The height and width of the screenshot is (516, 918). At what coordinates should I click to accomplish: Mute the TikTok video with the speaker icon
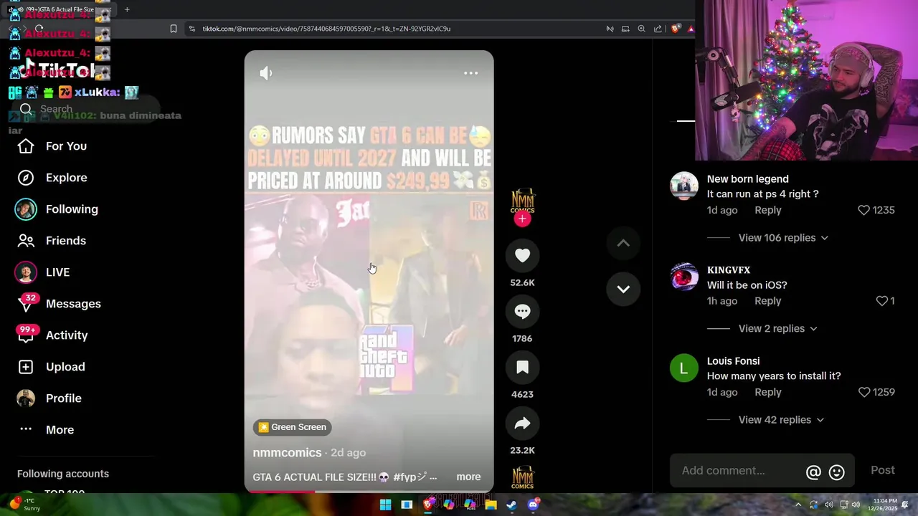pos(266,73)
